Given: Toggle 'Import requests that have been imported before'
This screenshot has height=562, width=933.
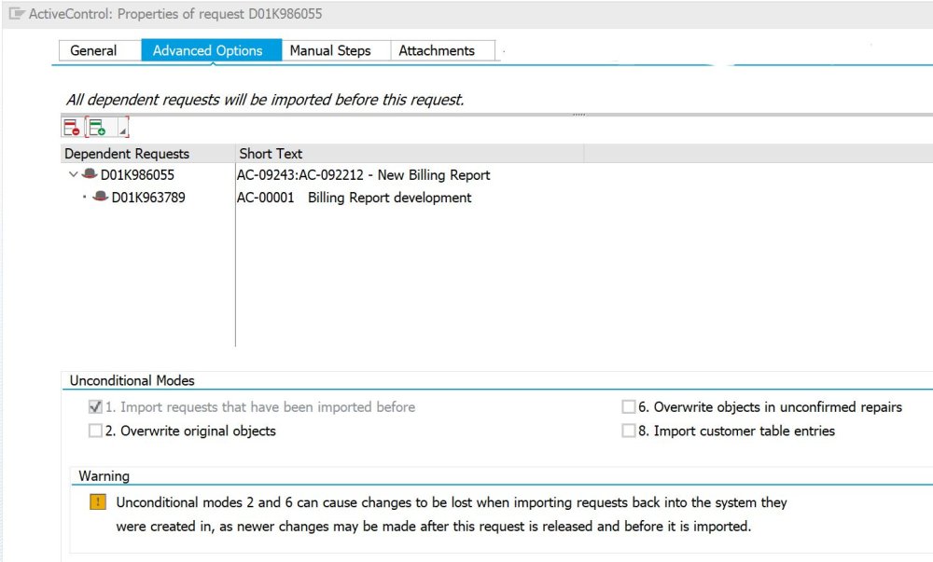Looking at the screenshot, I should click(95, 407).
